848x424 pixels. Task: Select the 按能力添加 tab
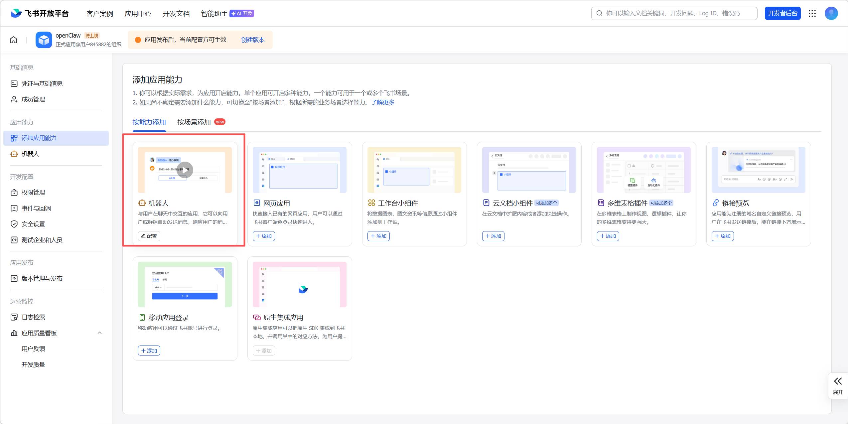pos(149,122)
